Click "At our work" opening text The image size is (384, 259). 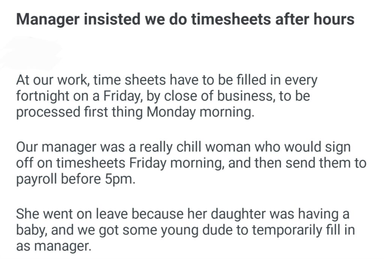[52, 80]
